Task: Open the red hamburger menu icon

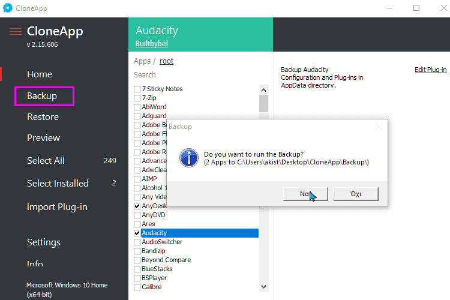Action: 16,31
